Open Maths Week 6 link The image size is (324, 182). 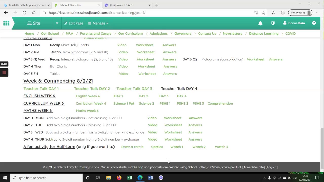click(87, 111)
